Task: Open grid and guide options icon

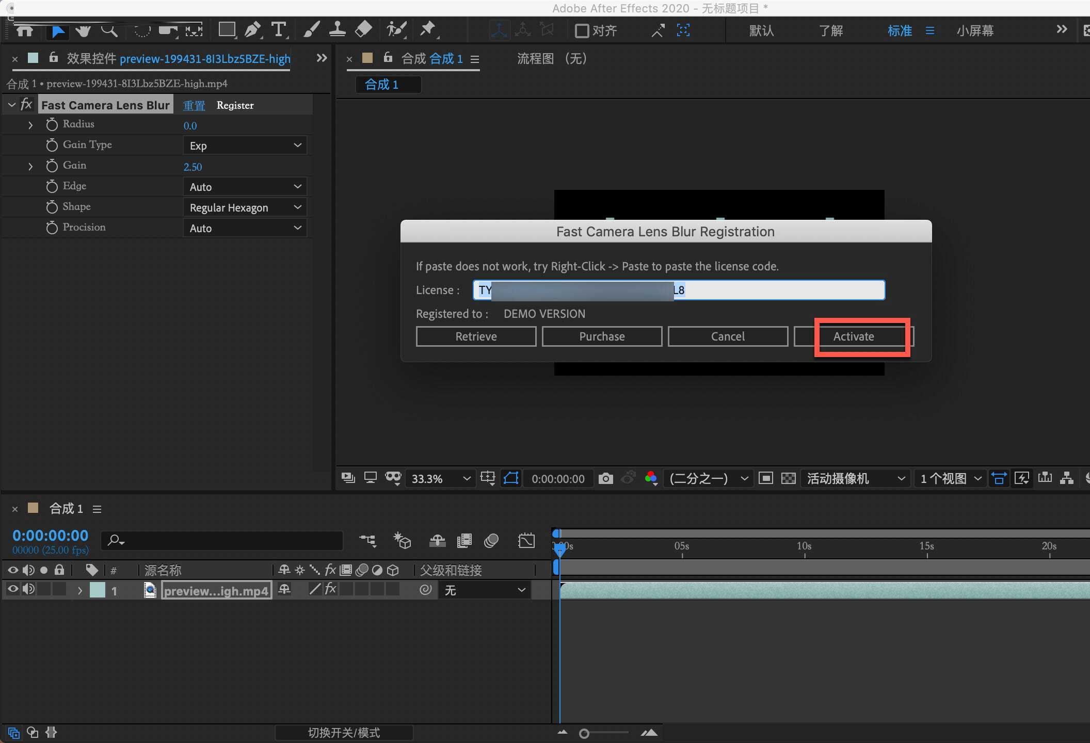Action: click(x=488, y=478)
